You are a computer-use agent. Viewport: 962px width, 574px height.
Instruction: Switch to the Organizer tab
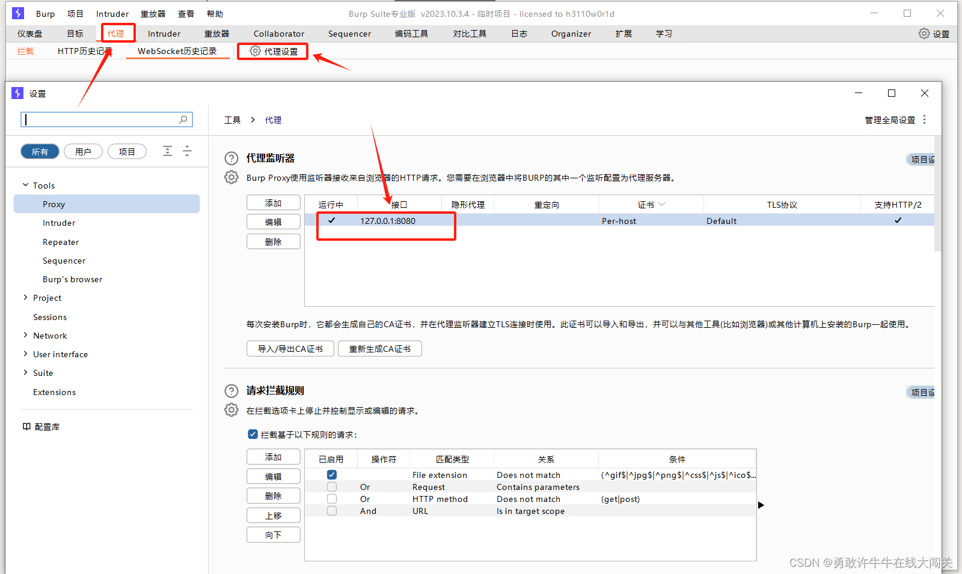pos(571,34)
